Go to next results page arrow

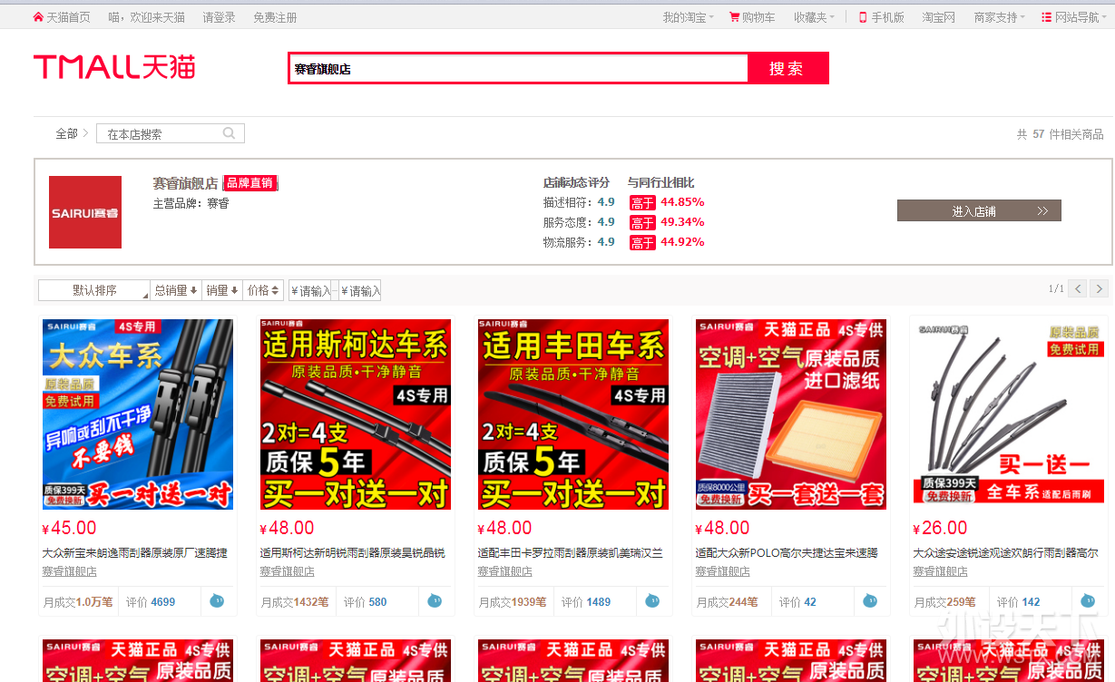pyautogui.click(x=1099, y=288)
